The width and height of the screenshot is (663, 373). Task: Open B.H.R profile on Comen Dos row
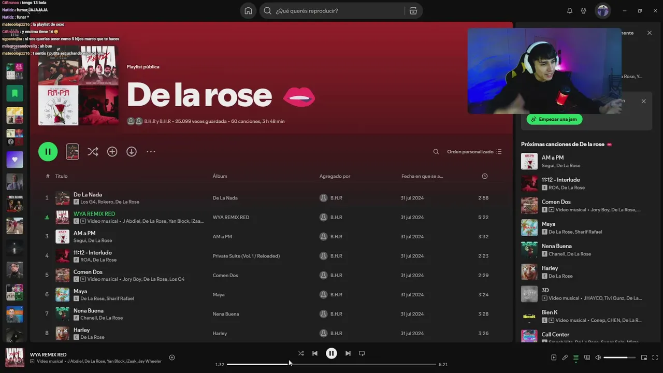click(336, 275)
